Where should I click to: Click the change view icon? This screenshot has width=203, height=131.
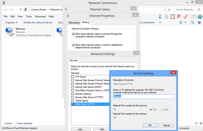[181, 22]
